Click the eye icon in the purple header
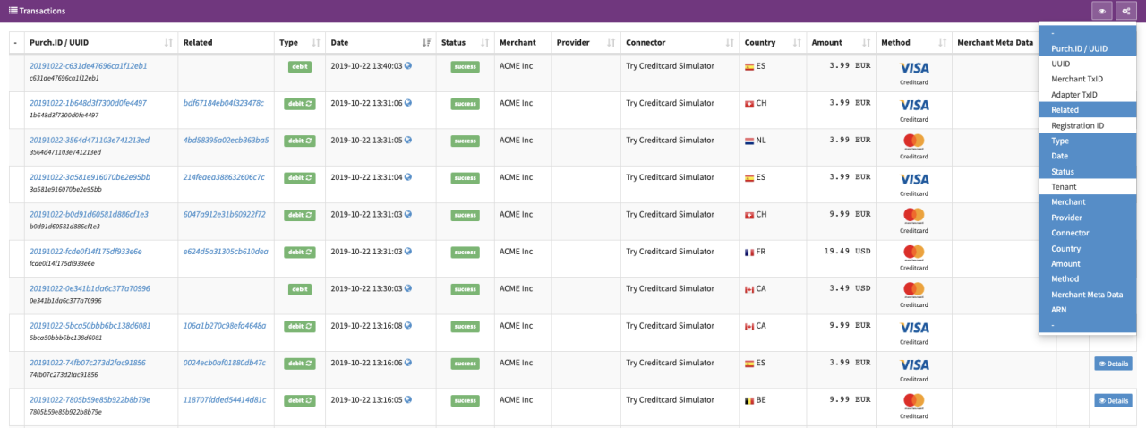This screenshot has width=1146, height=428. [1101, 11]
